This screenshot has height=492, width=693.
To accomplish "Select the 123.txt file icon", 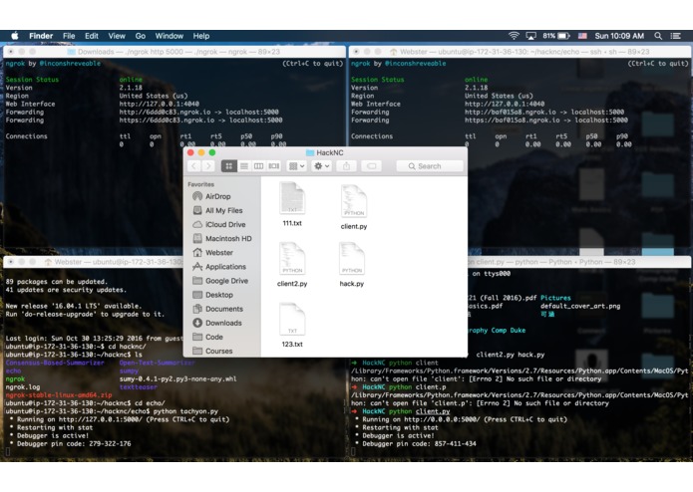I will [292, 320].
